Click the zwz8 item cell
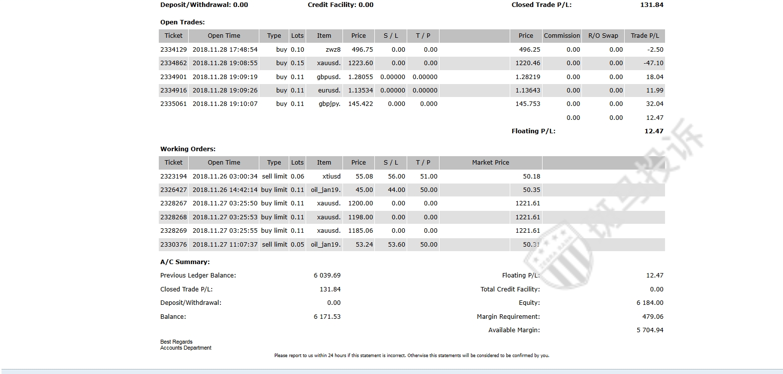 pyautogui.click(x=333, y=50)
